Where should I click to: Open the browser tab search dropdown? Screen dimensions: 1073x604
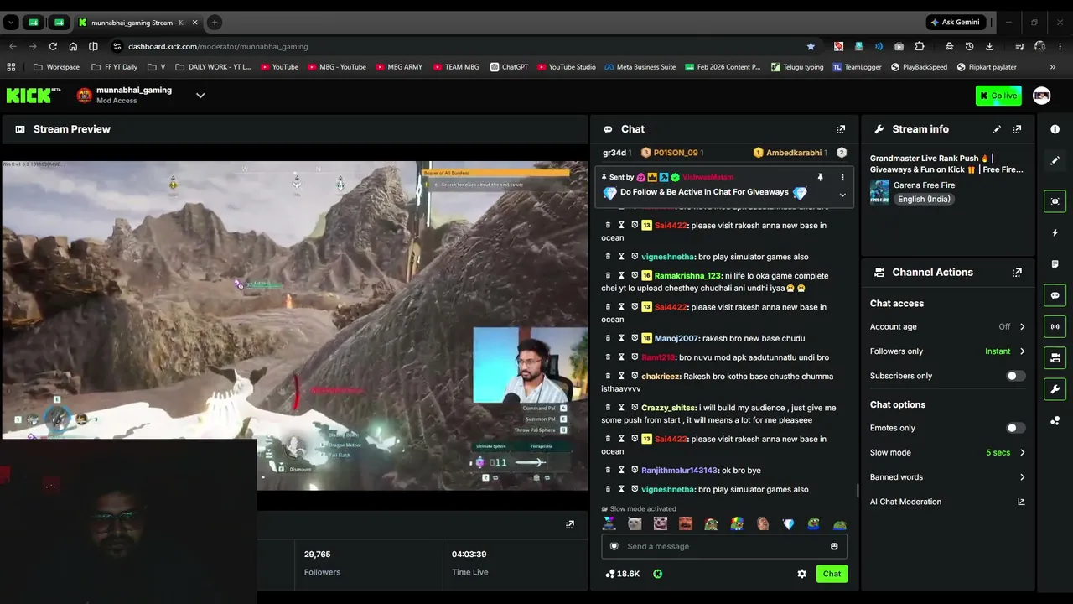point(11,23)
